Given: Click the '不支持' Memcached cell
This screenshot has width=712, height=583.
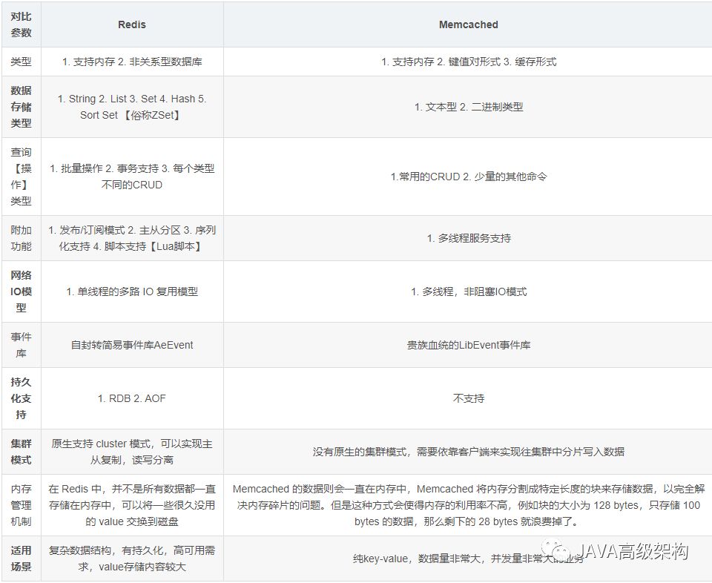Looking at the screenshot, I should click(x=468, y=398).
